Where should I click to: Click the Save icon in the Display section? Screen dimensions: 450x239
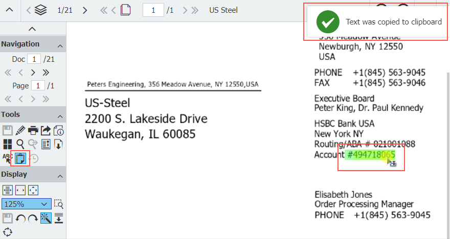8,218
